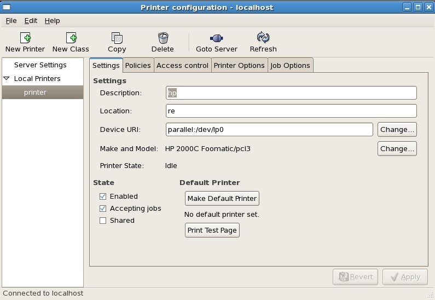Minimize the Printer configuration window
435x300 pixels.
pyautogui.click(x=407, y=7)
